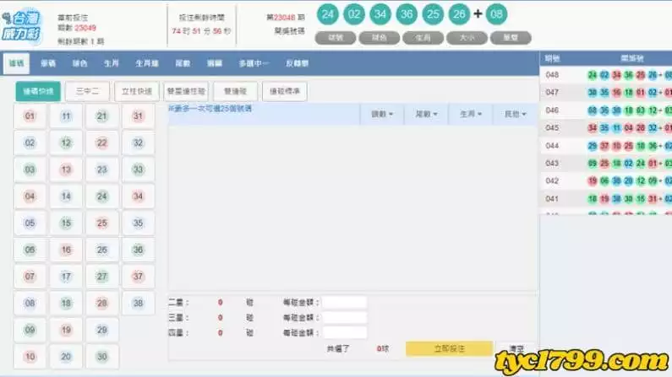Viewport: 672px width, 377px height.
Task: Click the 台灣威力彩 logo
Action: click(x=21, y=25)
